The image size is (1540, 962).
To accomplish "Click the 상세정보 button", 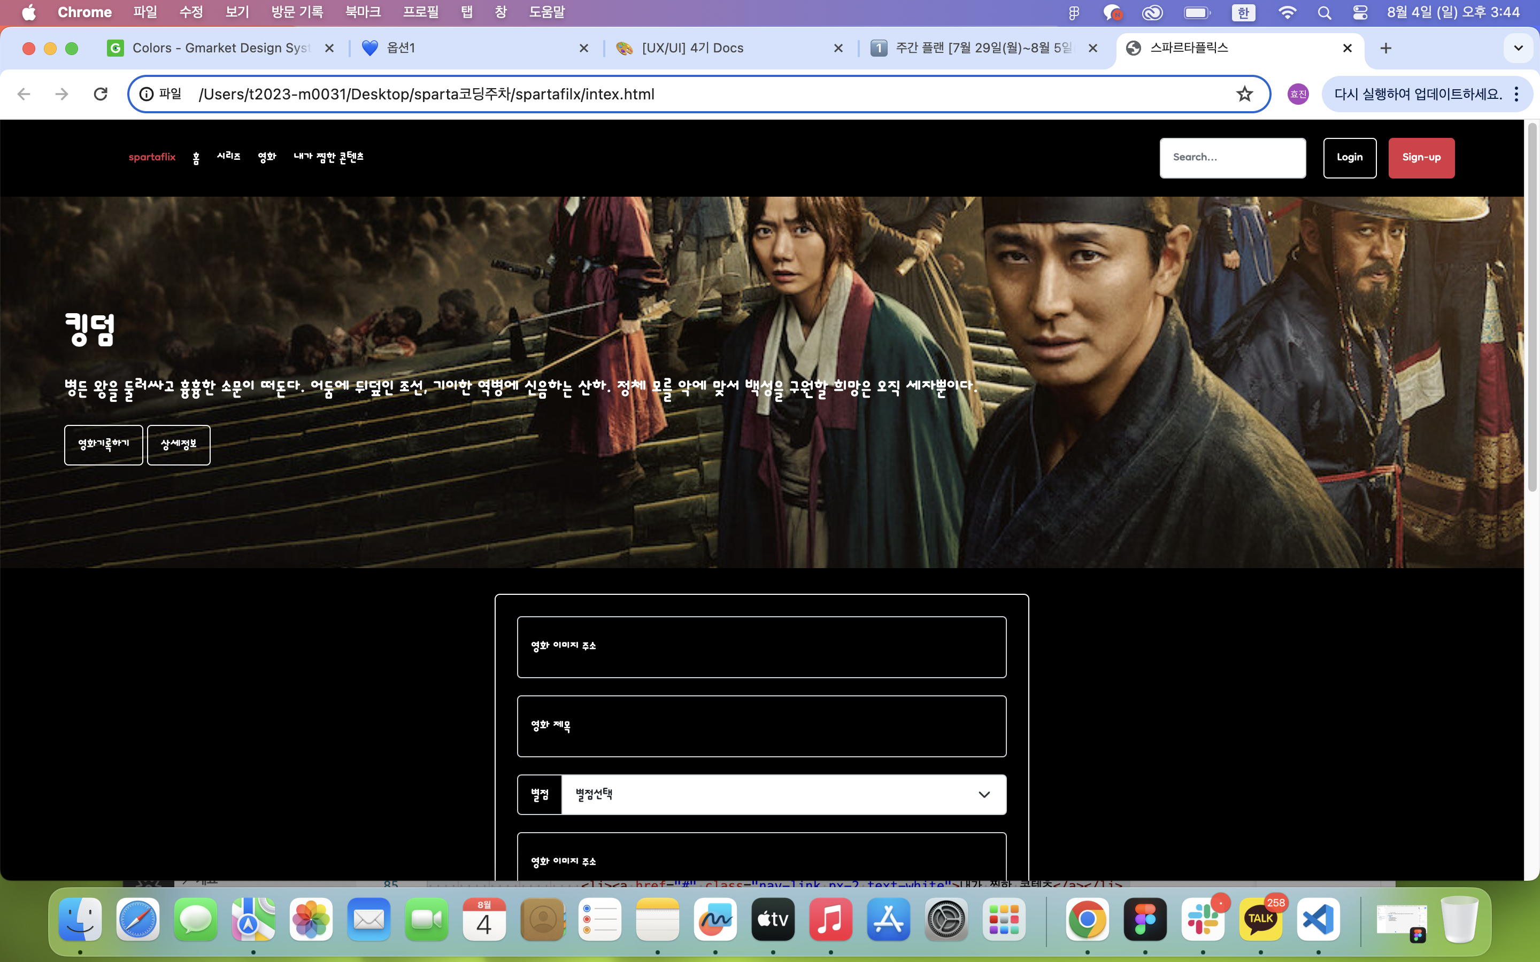I will (179, 445).
